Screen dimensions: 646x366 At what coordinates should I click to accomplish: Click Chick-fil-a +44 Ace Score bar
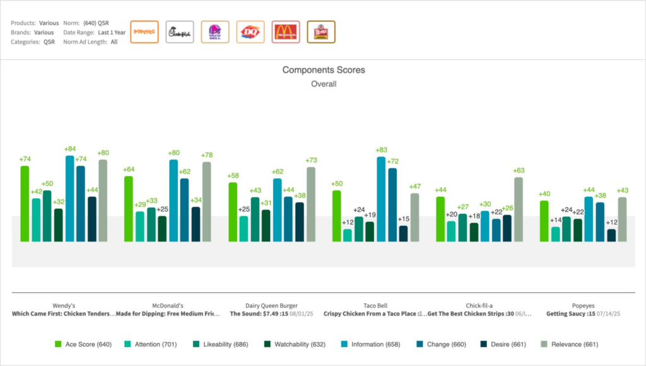pyautogui.click(x=440, y=219)
